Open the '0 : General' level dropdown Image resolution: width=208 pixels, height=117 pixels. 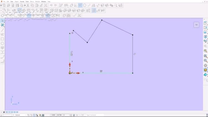pyautogui.click(x=19, y=115)
